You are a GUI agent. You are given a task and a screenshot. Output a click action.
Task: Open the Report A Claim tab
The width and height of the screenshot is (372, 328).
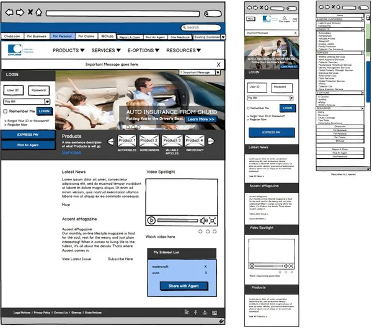pyautogui.click(x=130, y=37)
